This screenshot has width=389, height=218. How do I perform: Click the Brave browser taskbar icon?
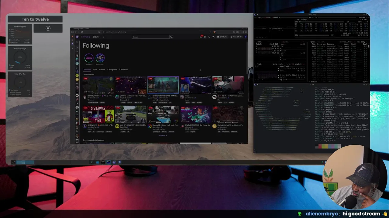[x=103, y=162]
